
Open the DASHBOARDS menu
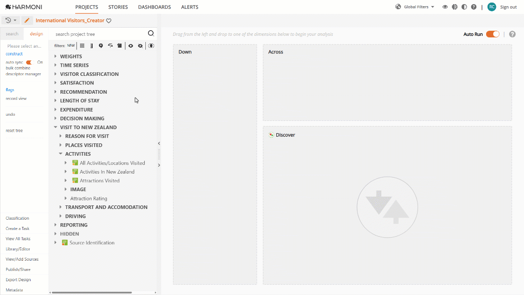[x=155, y=7]
